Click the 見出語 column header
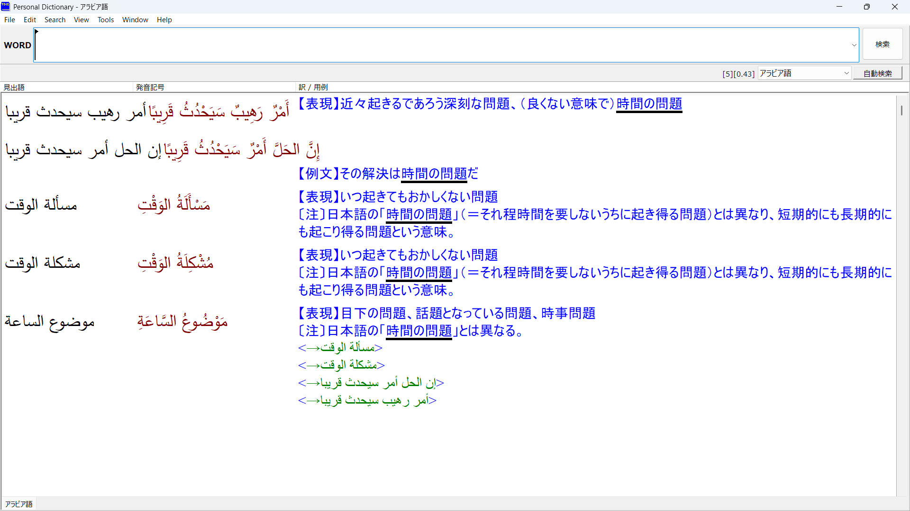The image size is (910, 511). point(14,87)
